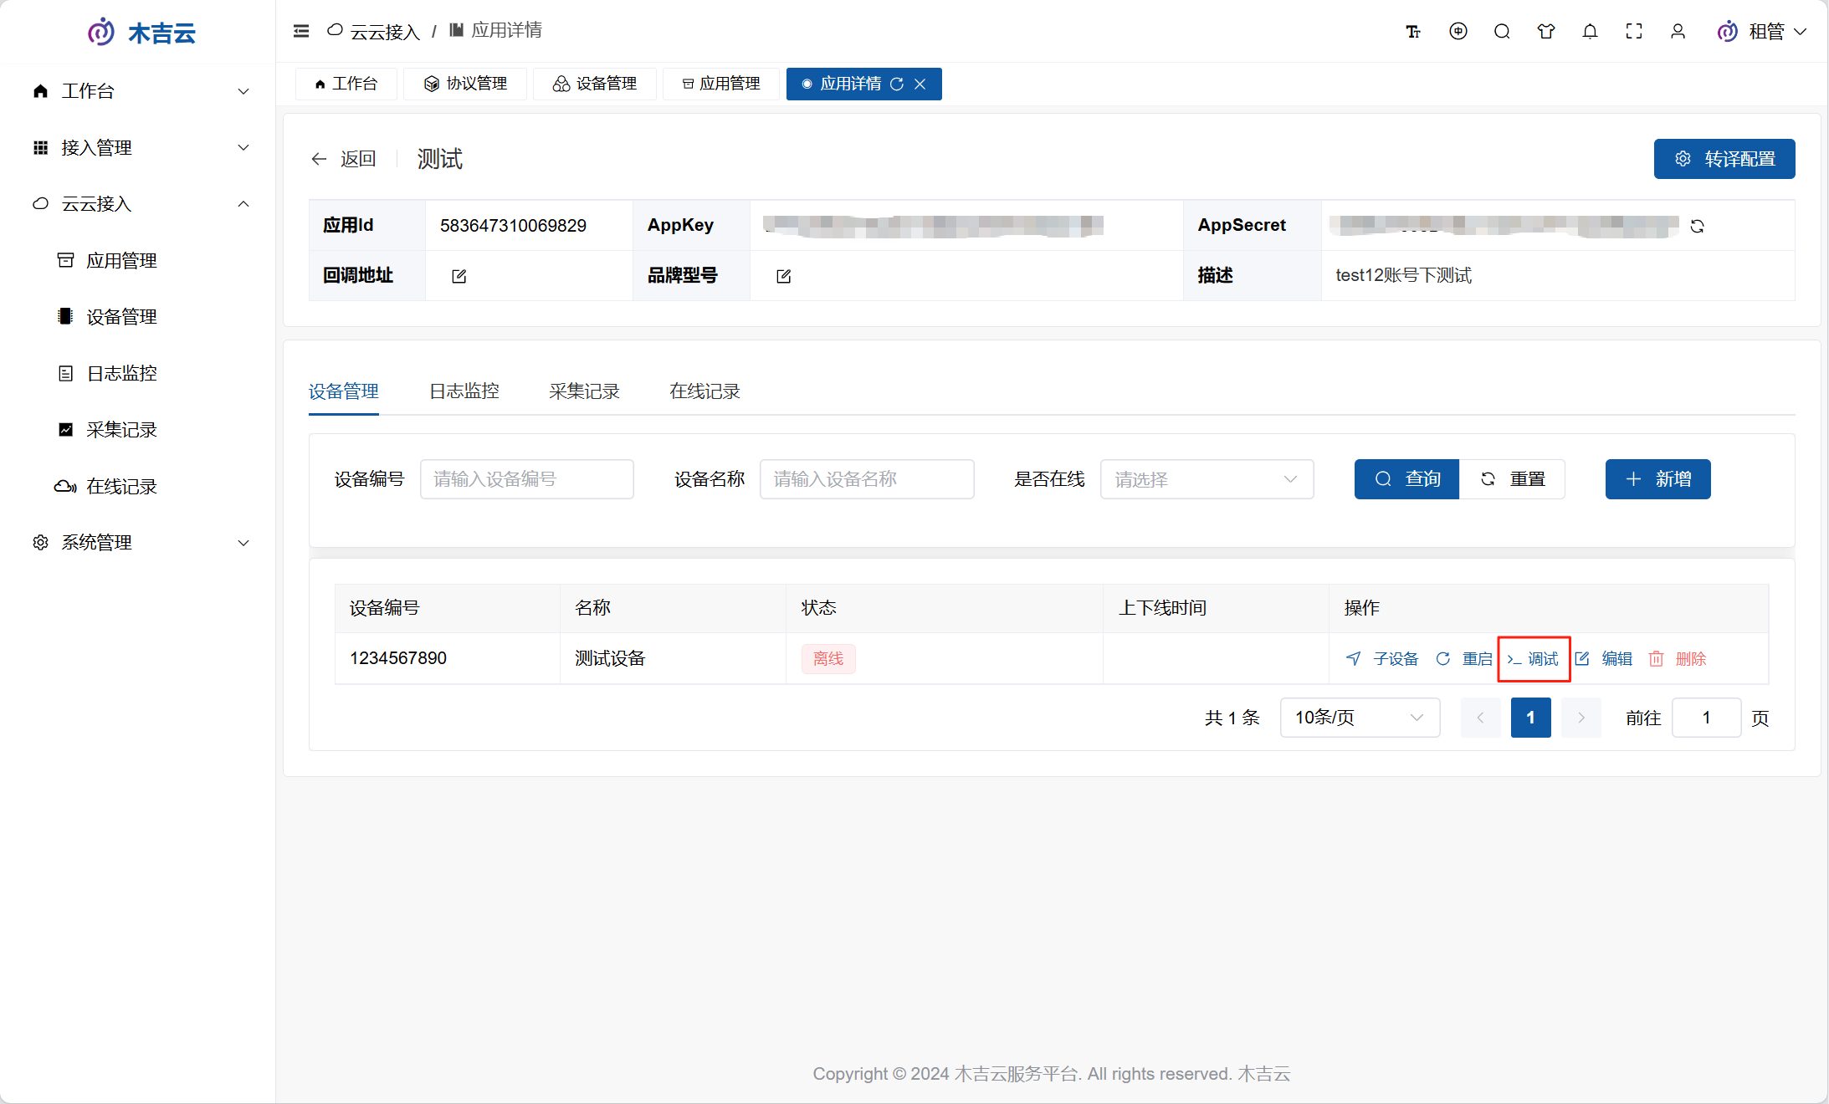Expand the 系统管理 sidebar menu
1829x1104 pixels.
[x=138, y=543]
